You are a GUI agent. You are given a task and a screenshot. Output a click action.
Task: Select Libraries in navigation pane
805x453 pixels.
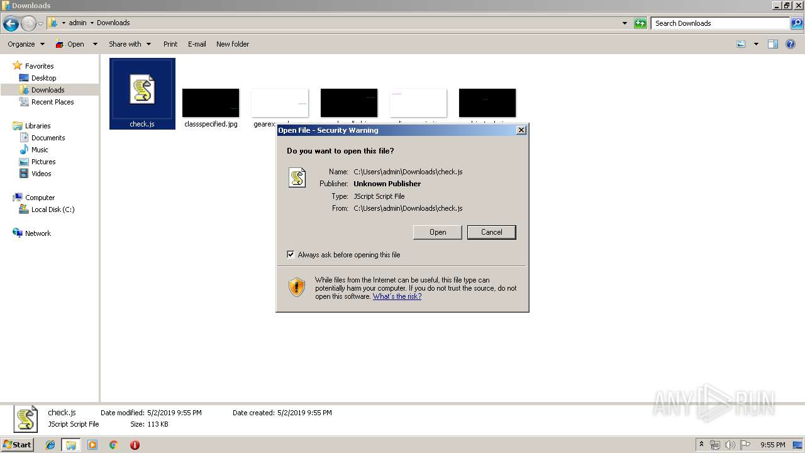pos(38,126)
